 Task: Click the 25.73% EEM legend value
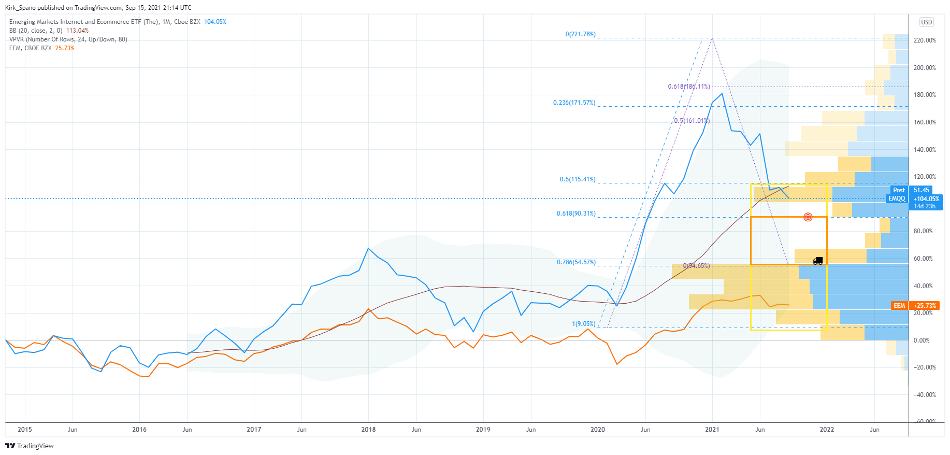(x=65, y=48)
